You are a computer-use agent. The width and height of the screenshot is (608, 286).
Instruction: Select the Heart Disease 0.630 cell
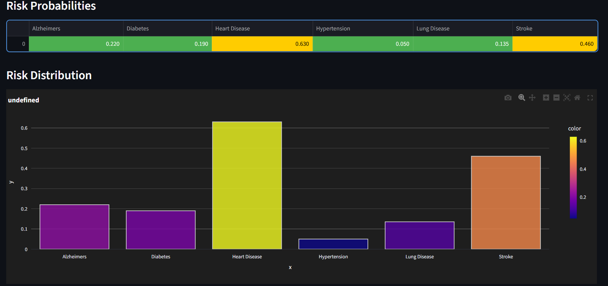[x=262, y=44]
